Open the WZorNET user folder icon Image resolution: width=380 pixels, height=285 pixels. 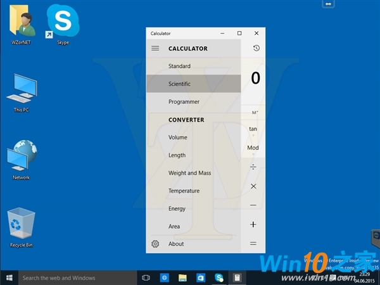click(x=22, y=24)
